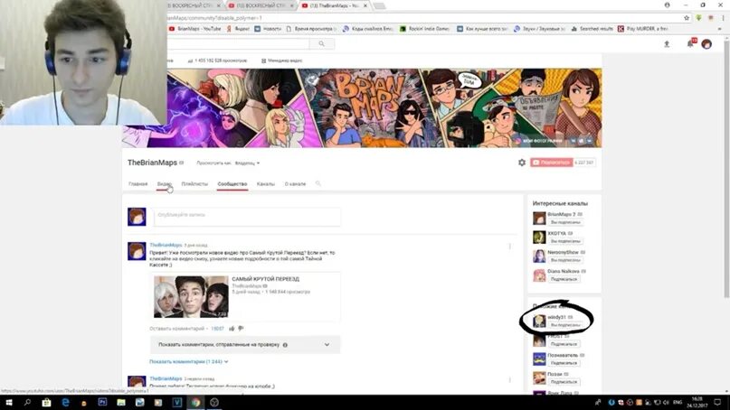Like the САМЫЙ КРУТОЙ ПЕРЕЕЗД post
The height and width of the screenshot is (410, 730).
tap(232, 328)
